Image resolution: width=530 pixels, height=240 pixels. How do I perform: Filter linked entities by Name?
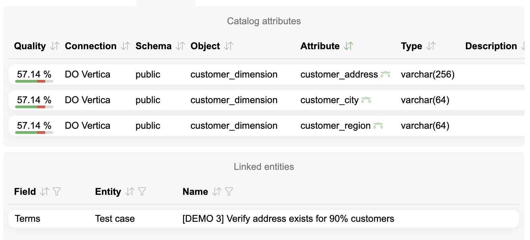pos(229,191)
